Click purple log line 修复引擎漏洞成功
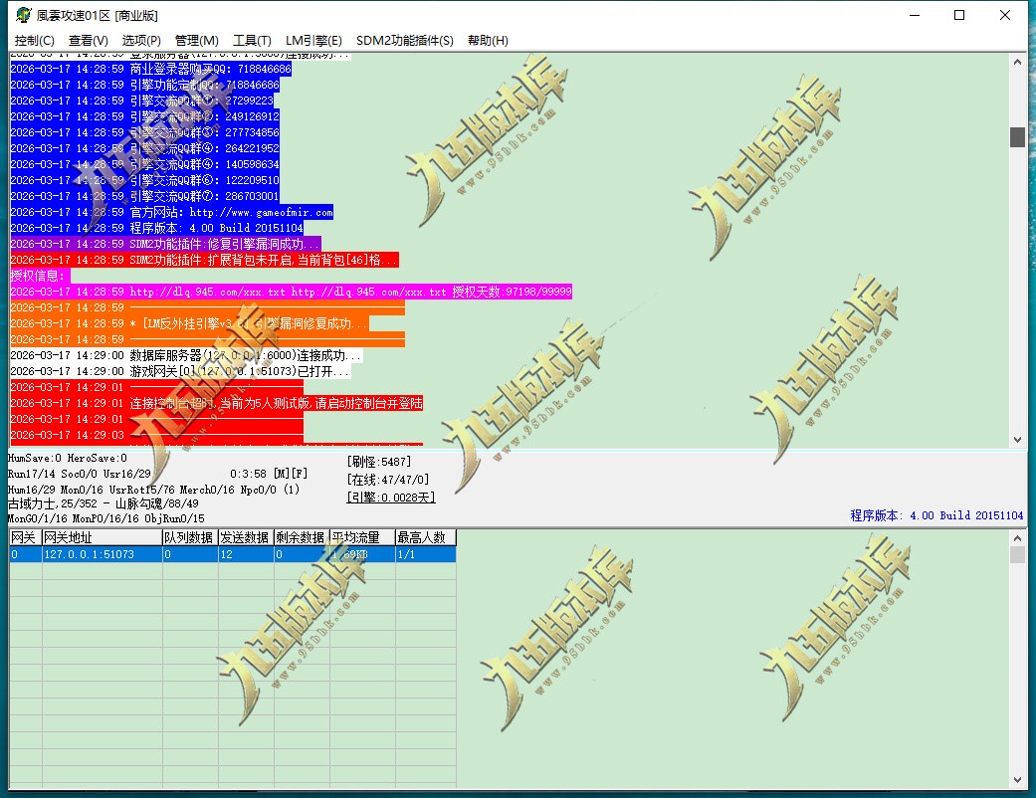The width and height of the screenshot is (1036, 798). click(166, 244)
